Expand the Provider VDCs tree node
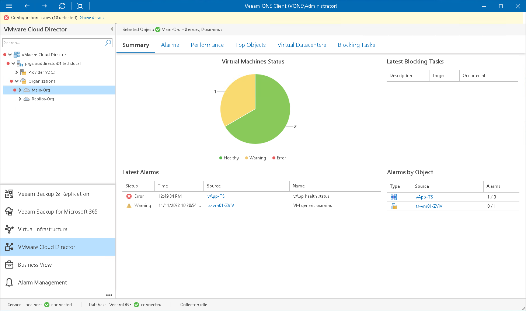The height and width of the screenshot is (311, 526). pos(17,72)
